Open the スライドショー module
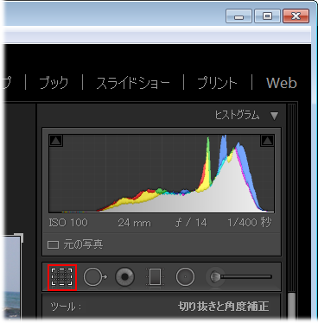 (133, 83)
